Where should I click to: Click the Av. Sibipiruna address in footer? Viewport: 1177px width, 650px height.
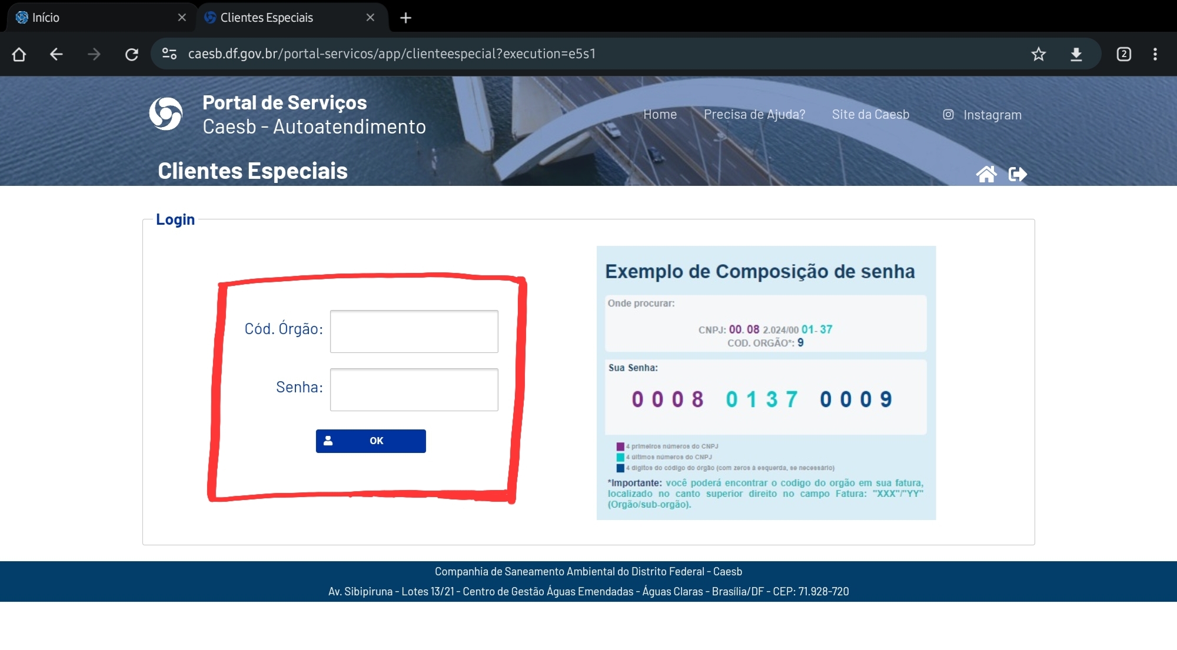coord(588,591)
